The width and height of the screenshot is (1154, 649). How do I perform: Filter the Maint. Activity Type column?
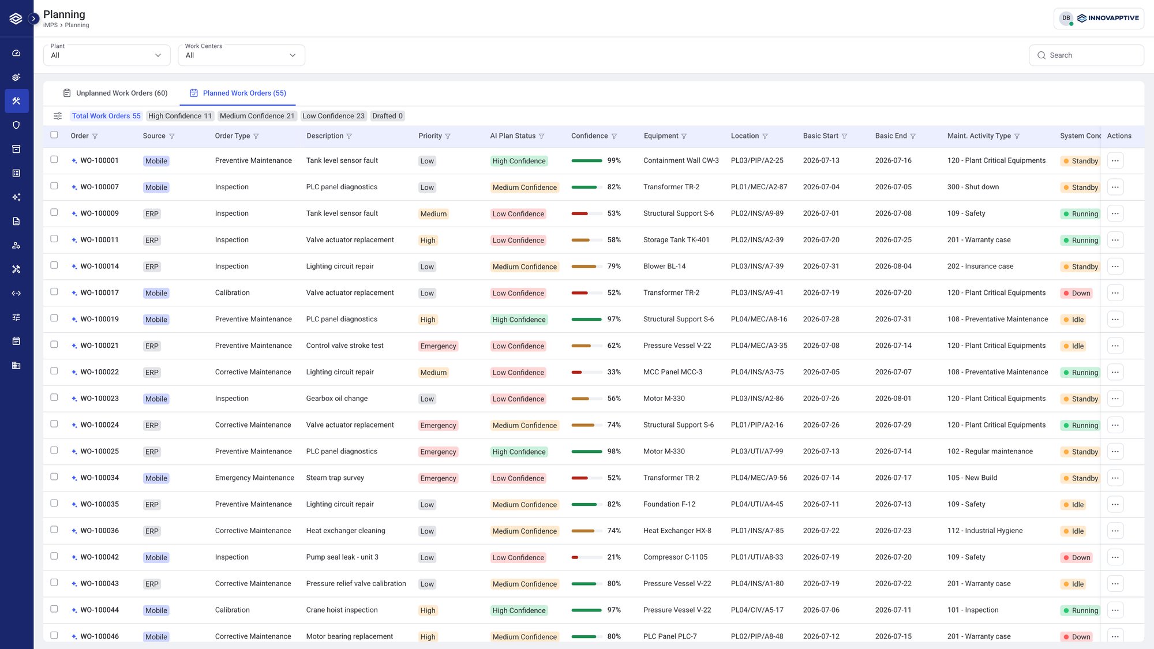click(1017, 136)
